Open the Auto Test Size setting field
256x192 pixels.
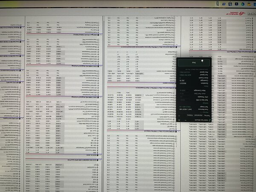(x=184, y=93)
